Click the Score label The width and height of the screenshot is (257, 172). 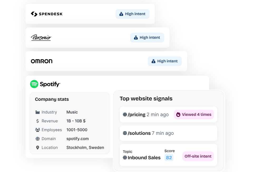pos(169,151)
